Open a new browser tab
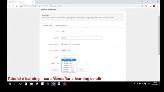This screenshot has height=92, width=164. [x=37, y=2]
